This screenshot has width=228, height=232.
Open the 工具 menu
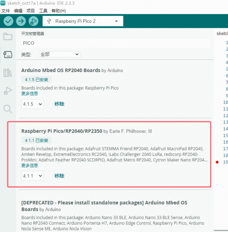pos(43,11)
